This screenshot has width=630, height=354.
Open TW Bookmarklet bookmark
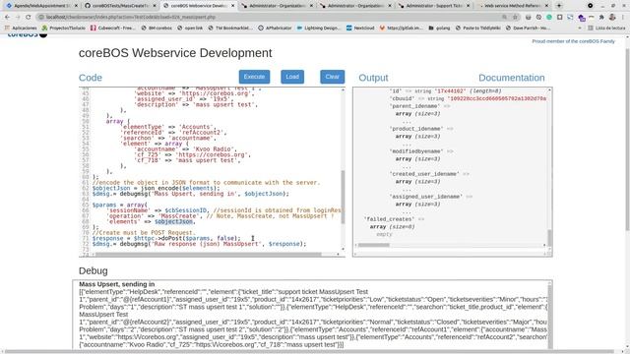tap(230, 29)
